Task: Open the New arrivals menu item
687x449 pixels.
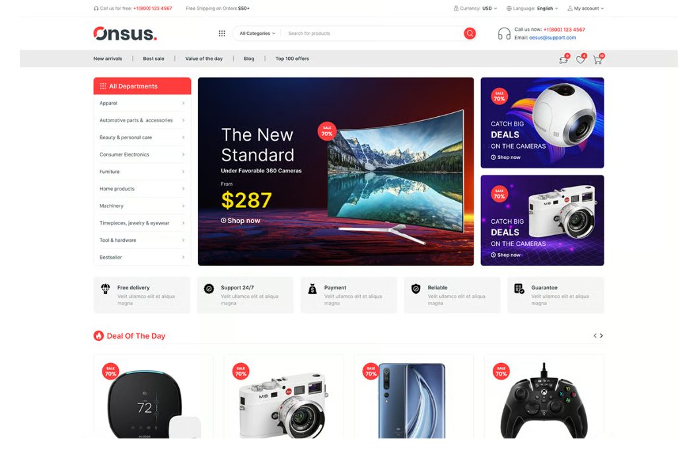Action: click(x=108, y=59)
